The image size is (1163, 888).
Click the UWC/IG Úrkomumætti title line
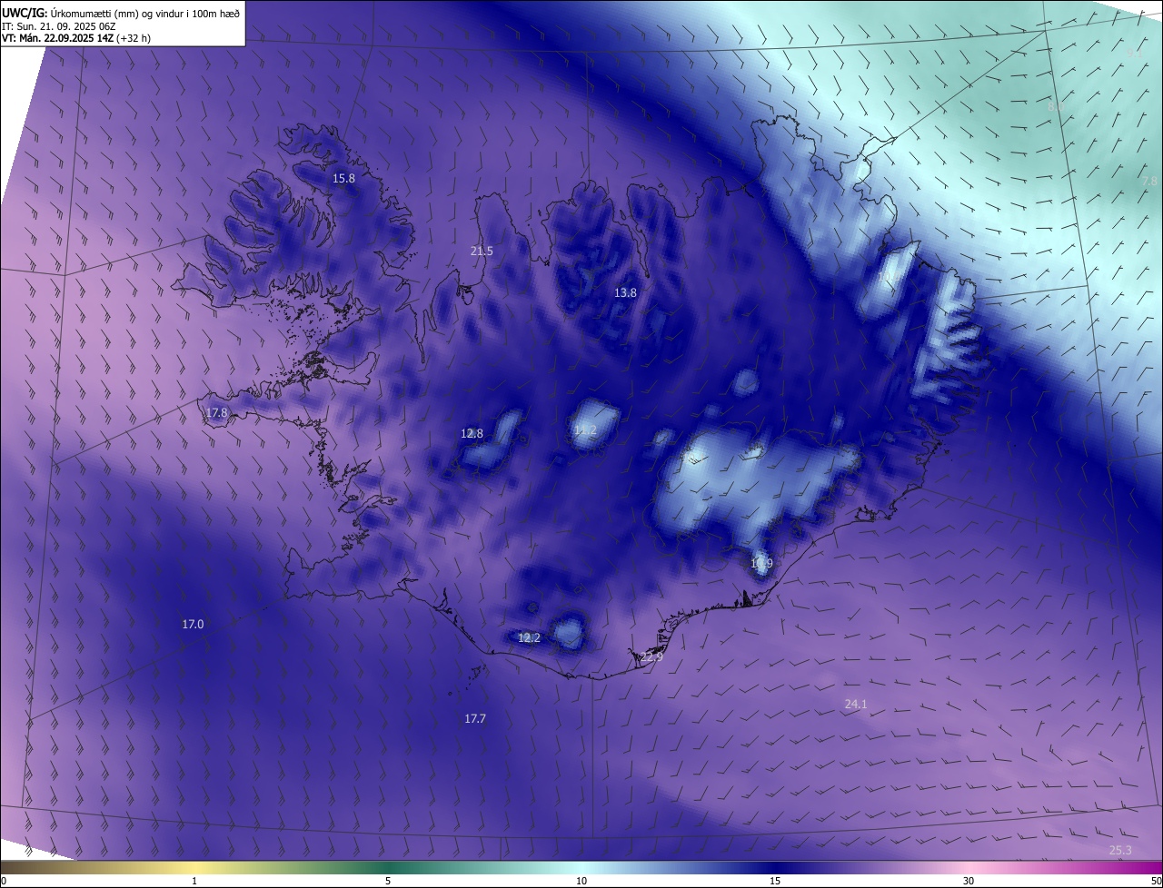[121, 13]
